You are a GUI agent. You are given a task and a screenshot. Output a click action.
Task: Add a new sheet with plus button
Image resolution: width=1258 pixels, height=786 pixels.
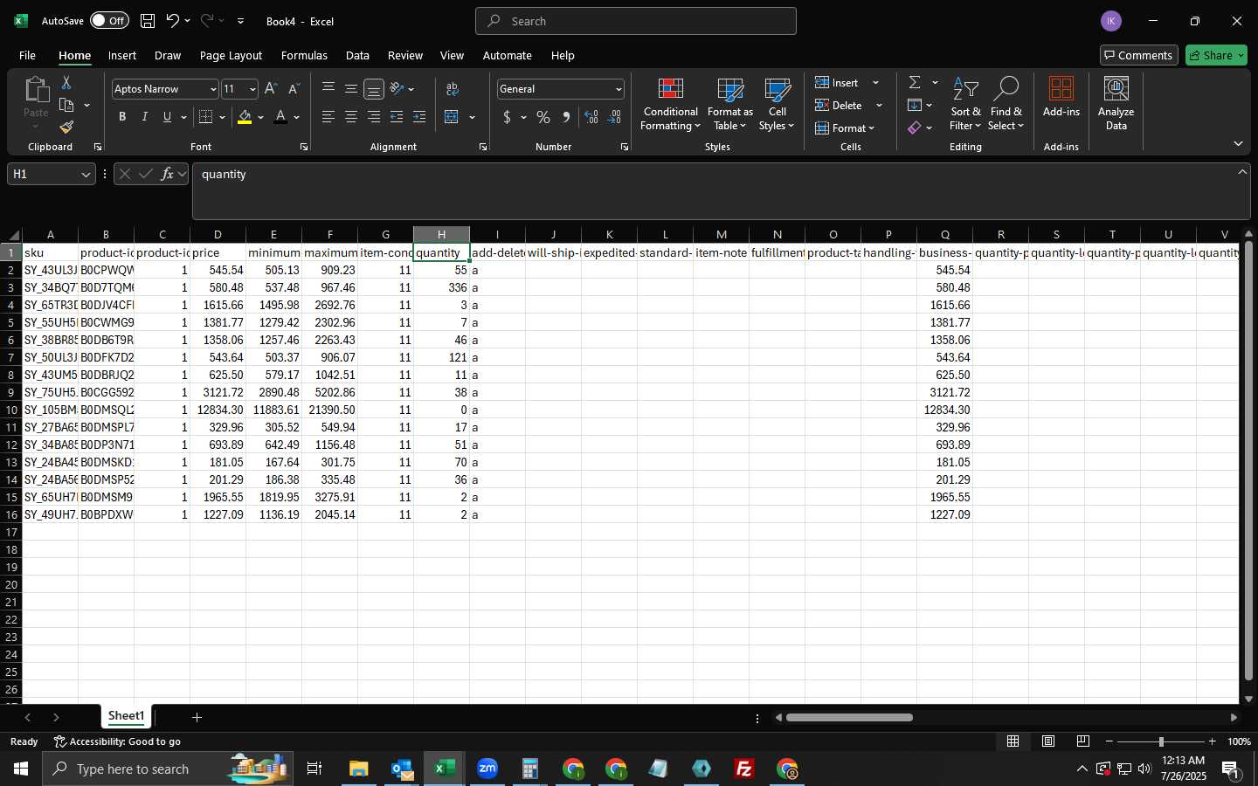tap(197, 717)
